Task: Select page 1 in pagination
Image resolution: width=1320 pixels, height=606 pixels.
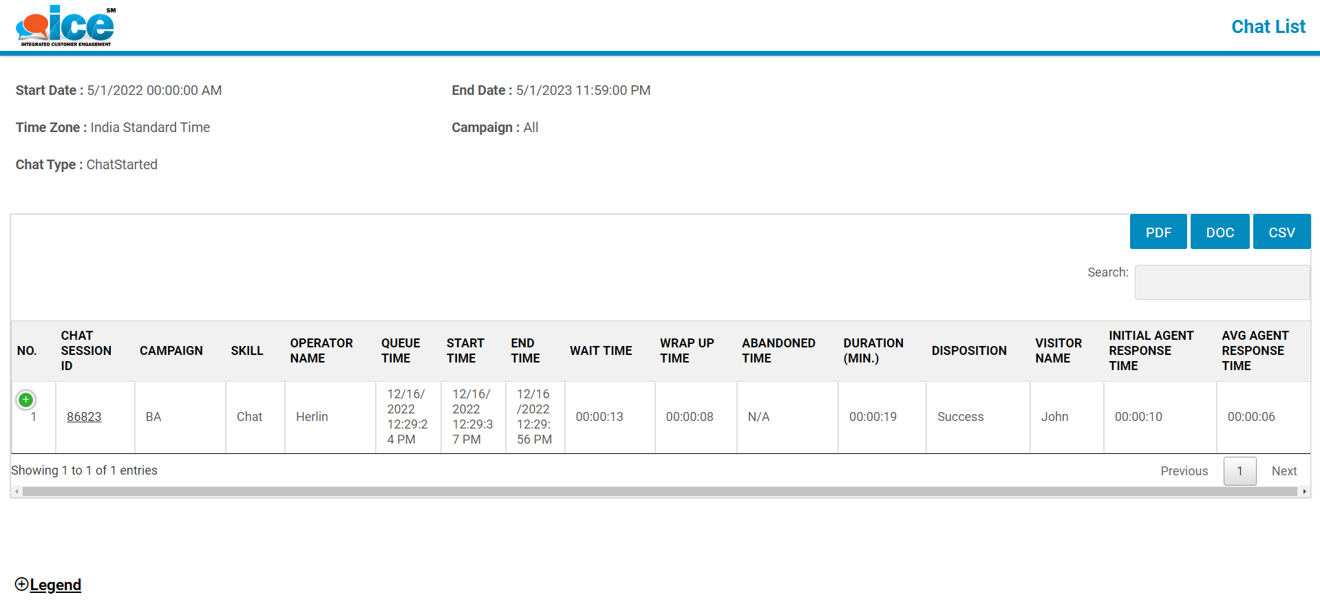Action: point(1239,471)
